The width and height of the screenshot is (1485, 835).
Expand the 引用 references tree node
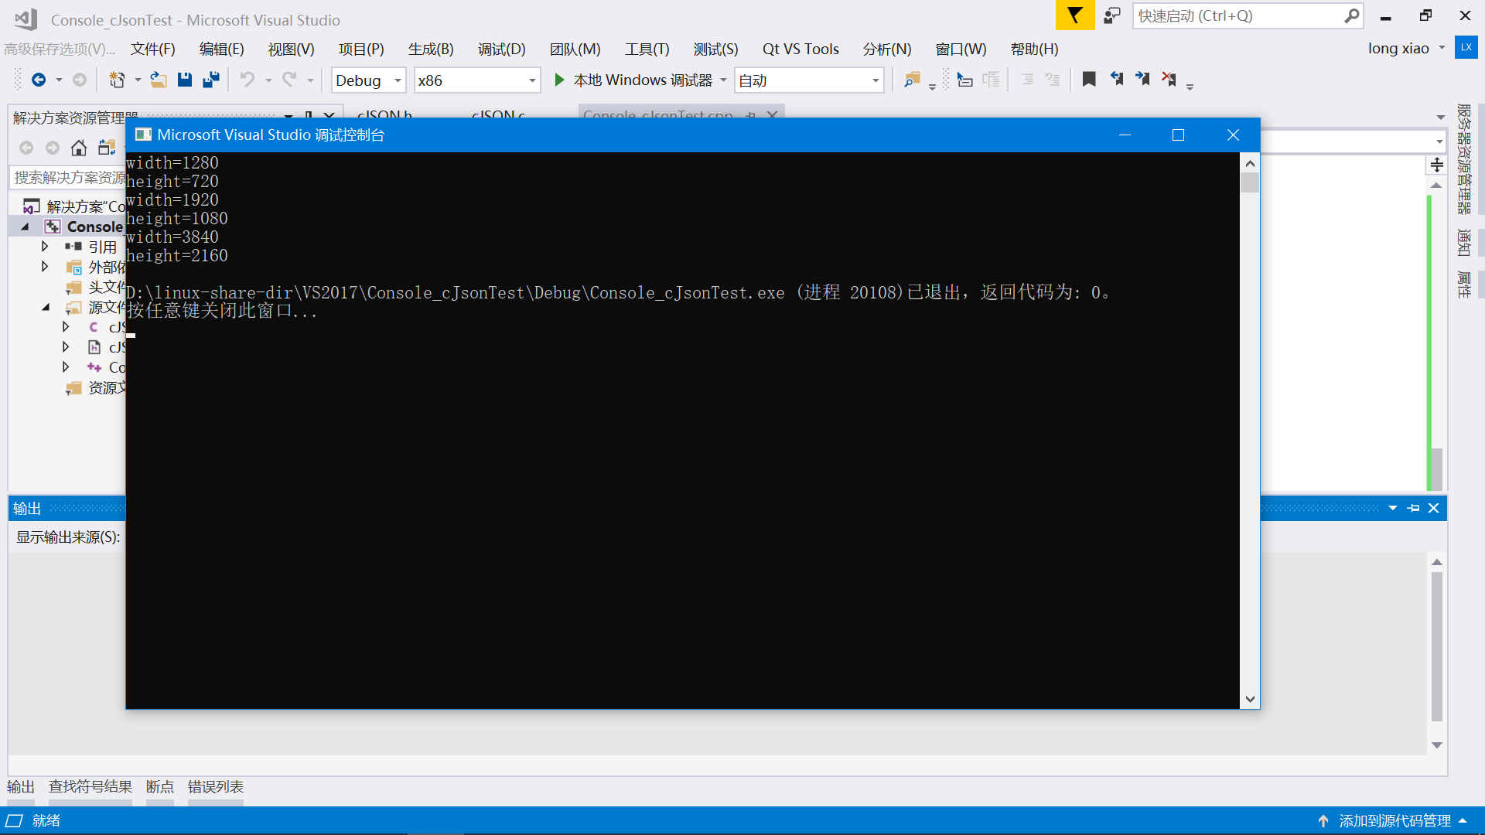tap(45, 247)
